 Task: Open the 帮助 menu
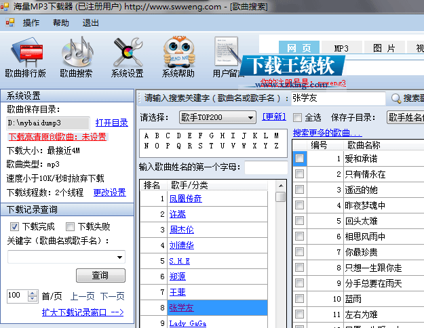(61, 22)
